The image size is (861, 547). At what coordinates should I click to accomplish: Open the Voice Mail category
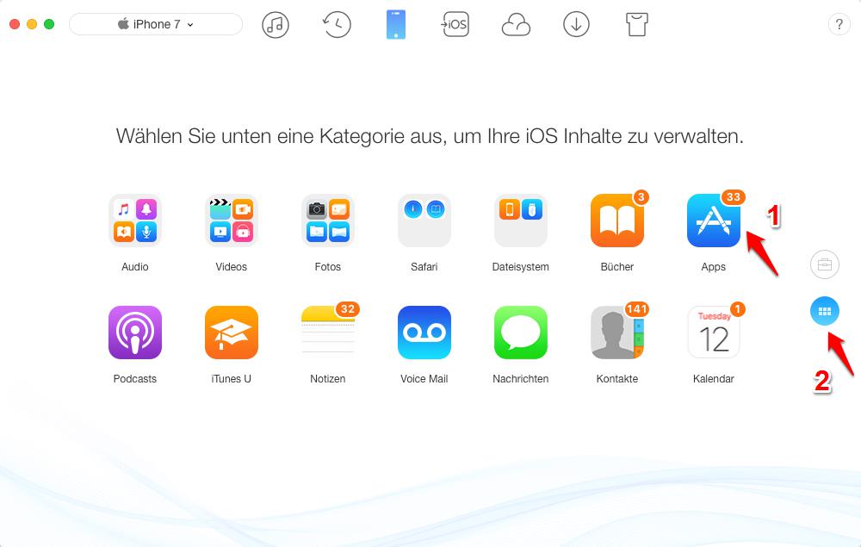[x=424, y=333]
